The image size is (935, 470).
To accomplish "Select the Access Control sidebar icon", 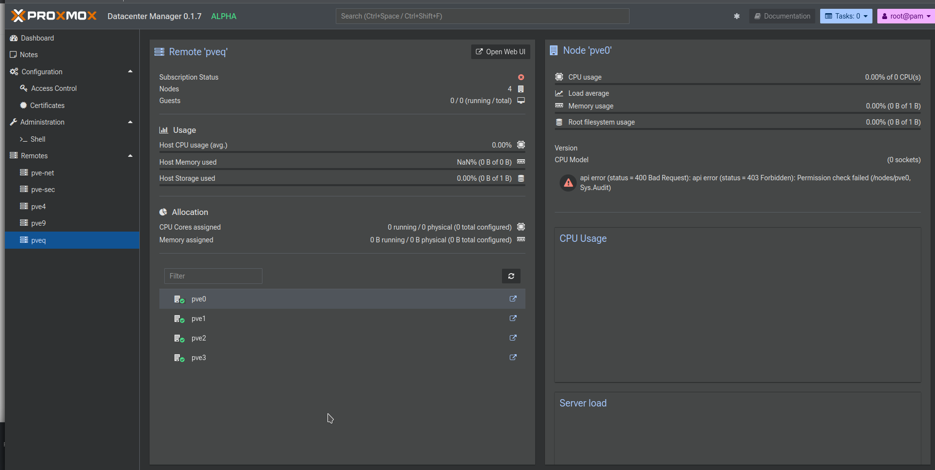I will 23,88.
